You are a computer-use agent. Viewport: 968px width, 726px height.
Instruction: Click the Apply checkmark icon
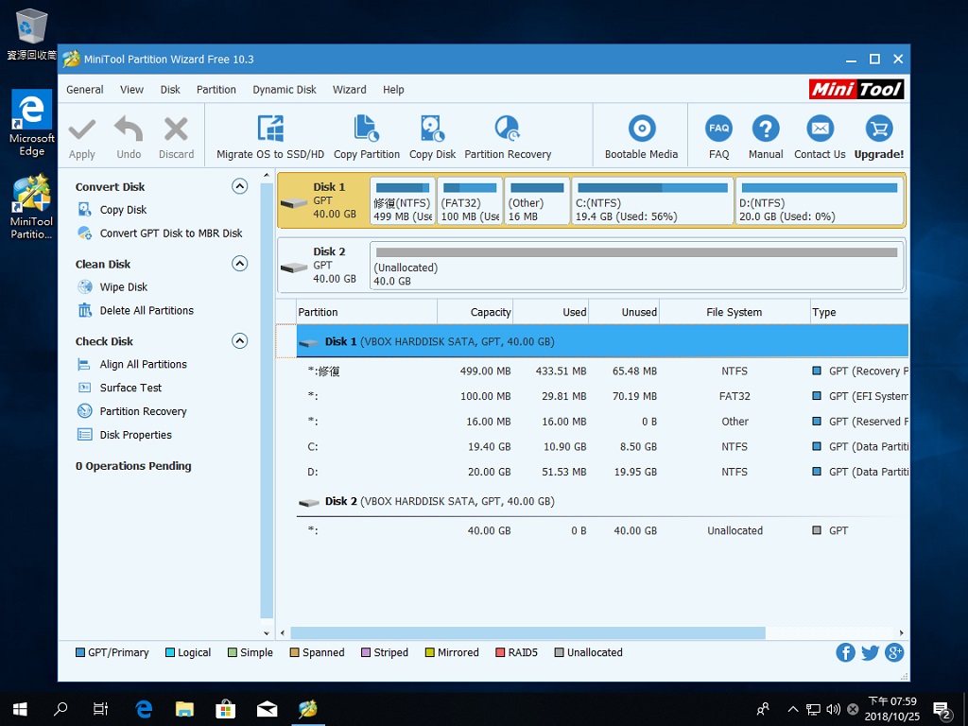pos(82,130)
